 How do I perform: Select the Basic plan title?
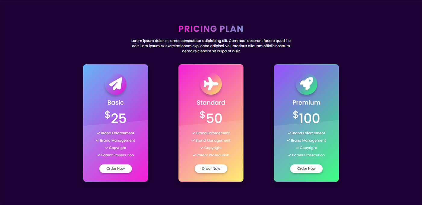pos(115,102)
